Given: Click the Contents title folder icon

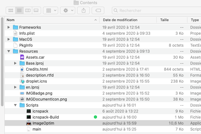Looking at the screenshot, I should pos(76,3).
